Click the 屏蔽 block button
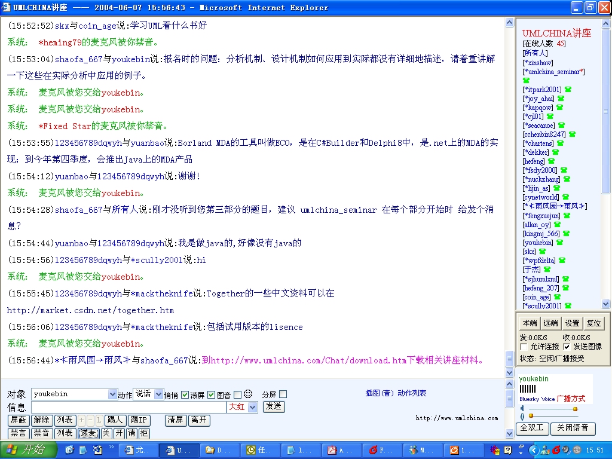This screenshot has width=612, height=459. click(18, 420)
